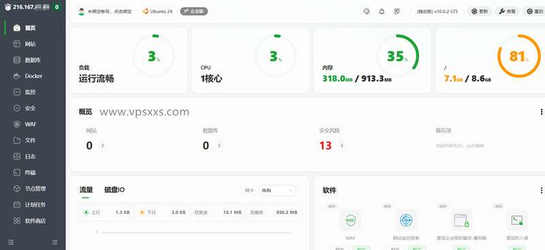Screen dimensions: 545x250
Task: Open the 网站 websites sidebar icon
Action: pos(16,44)
